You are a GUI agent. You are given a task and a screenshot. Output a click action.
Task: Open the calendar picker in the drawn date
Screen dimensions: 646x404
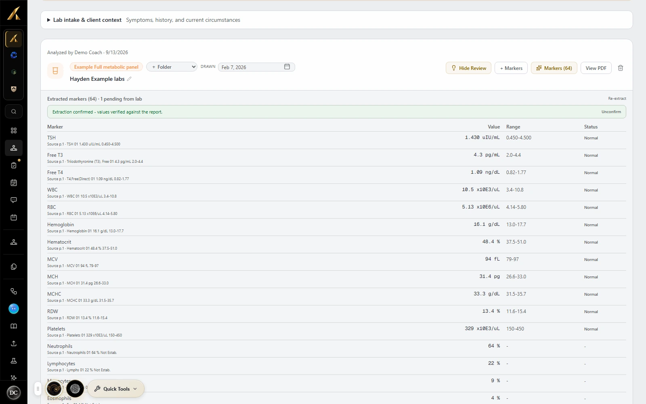(287, 67)
